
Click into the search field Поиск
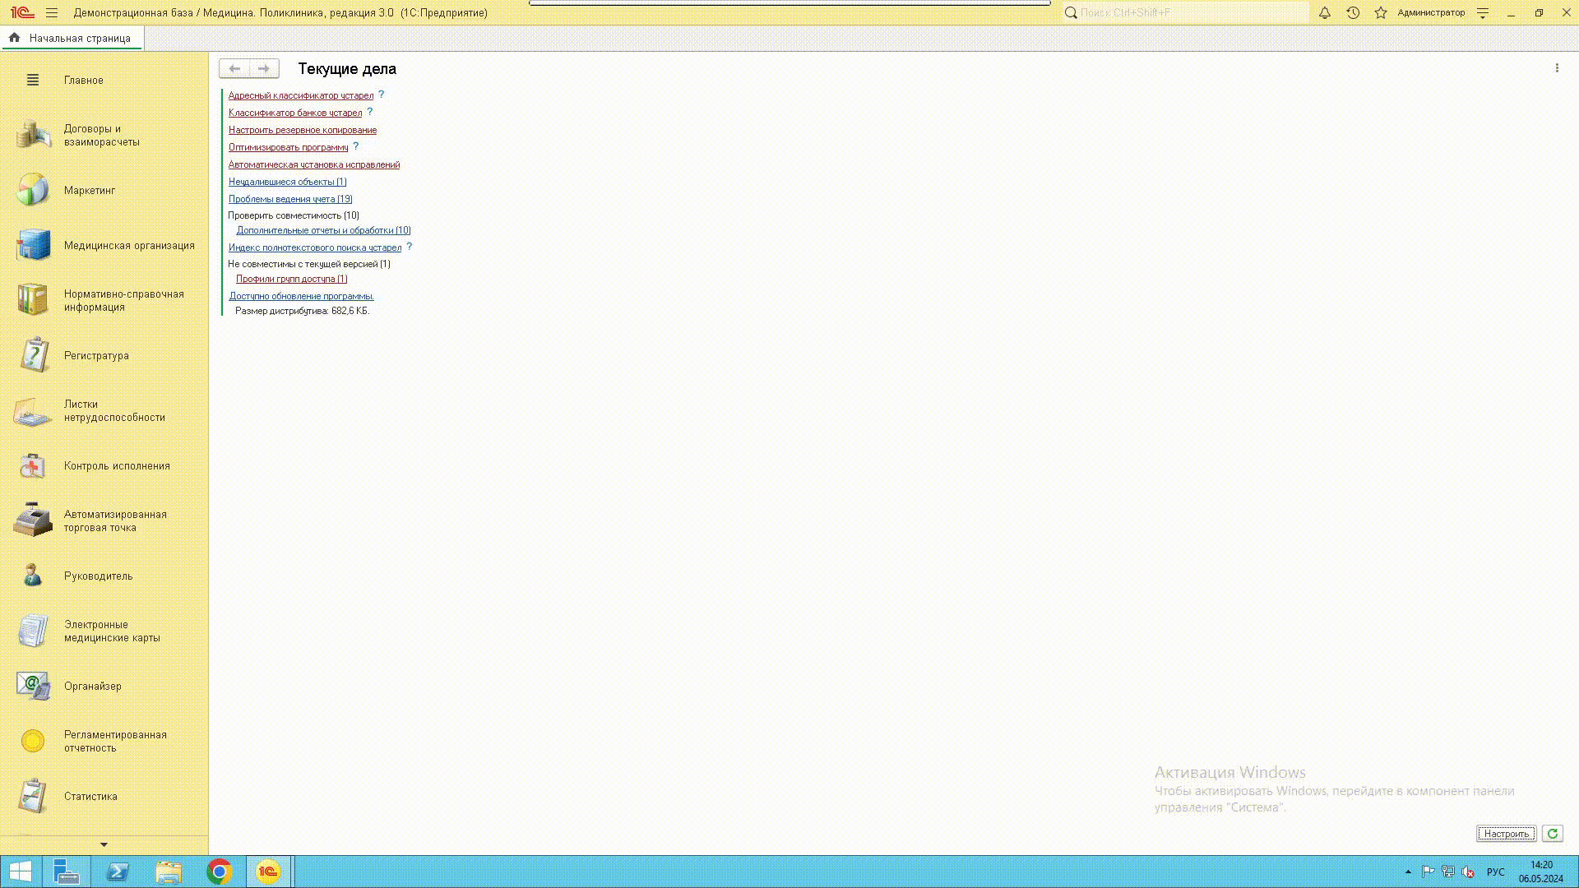point(1188,13)
